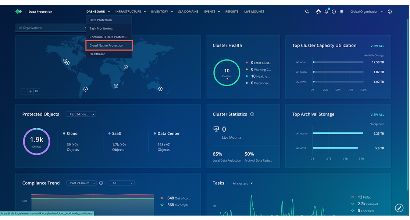Viewport: 410px width, 220px height.
Task: Click the 10 Clusters health ring
Action: click(227, 73)
